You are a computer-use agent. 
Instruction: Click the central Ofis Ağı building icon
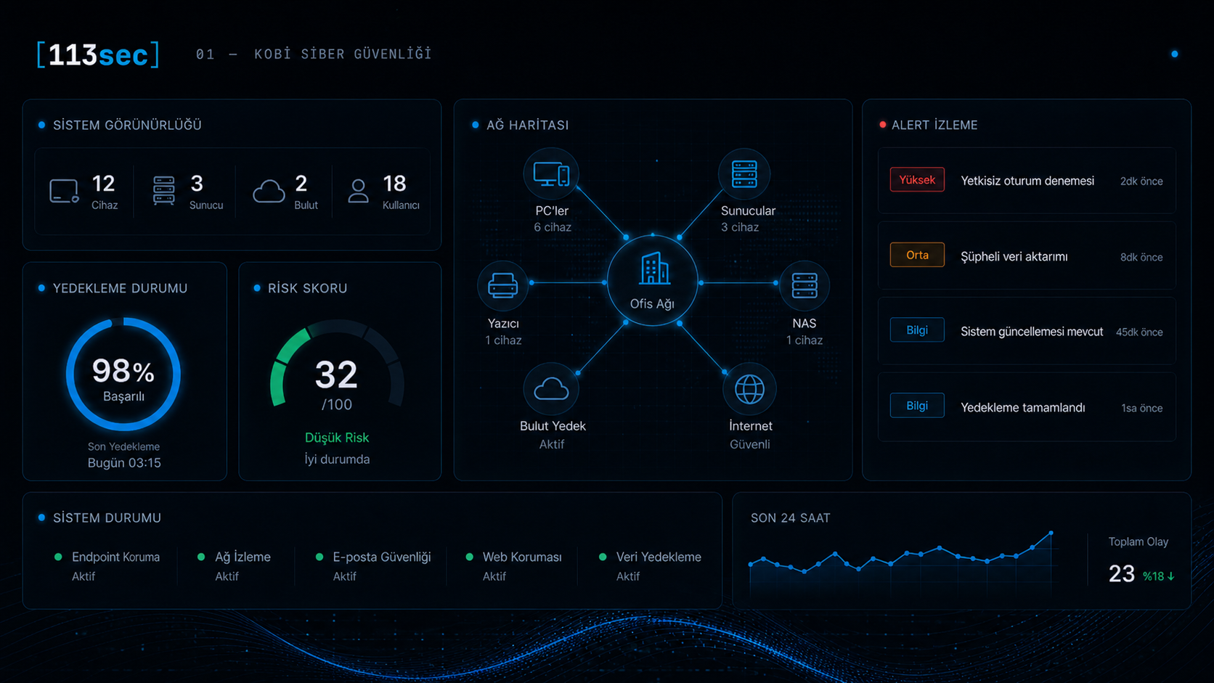[653, 281]
